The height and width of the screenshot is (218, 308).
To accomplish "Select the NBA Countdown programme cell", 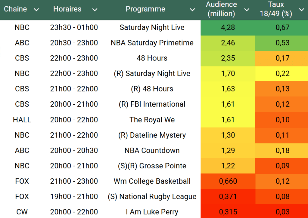I will [152, 150].
